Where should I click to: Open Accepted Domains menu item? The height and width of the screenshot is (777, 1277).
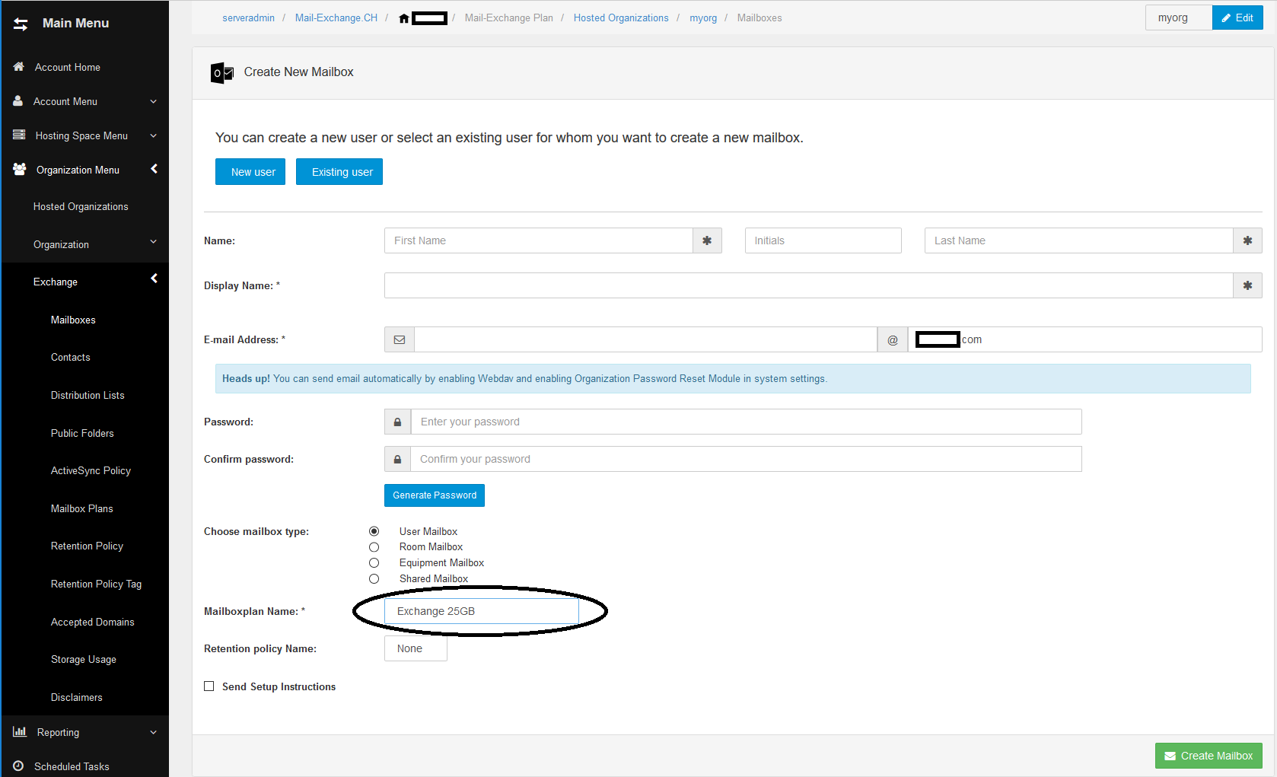coord(92,622)
